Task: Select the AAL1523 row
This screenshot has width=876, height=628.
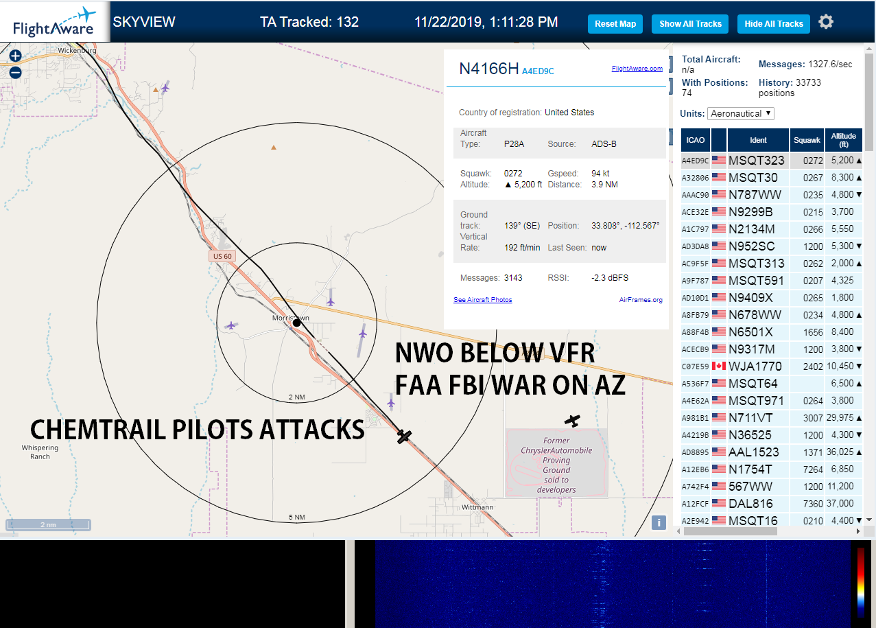Action: (x=772, y=452)
